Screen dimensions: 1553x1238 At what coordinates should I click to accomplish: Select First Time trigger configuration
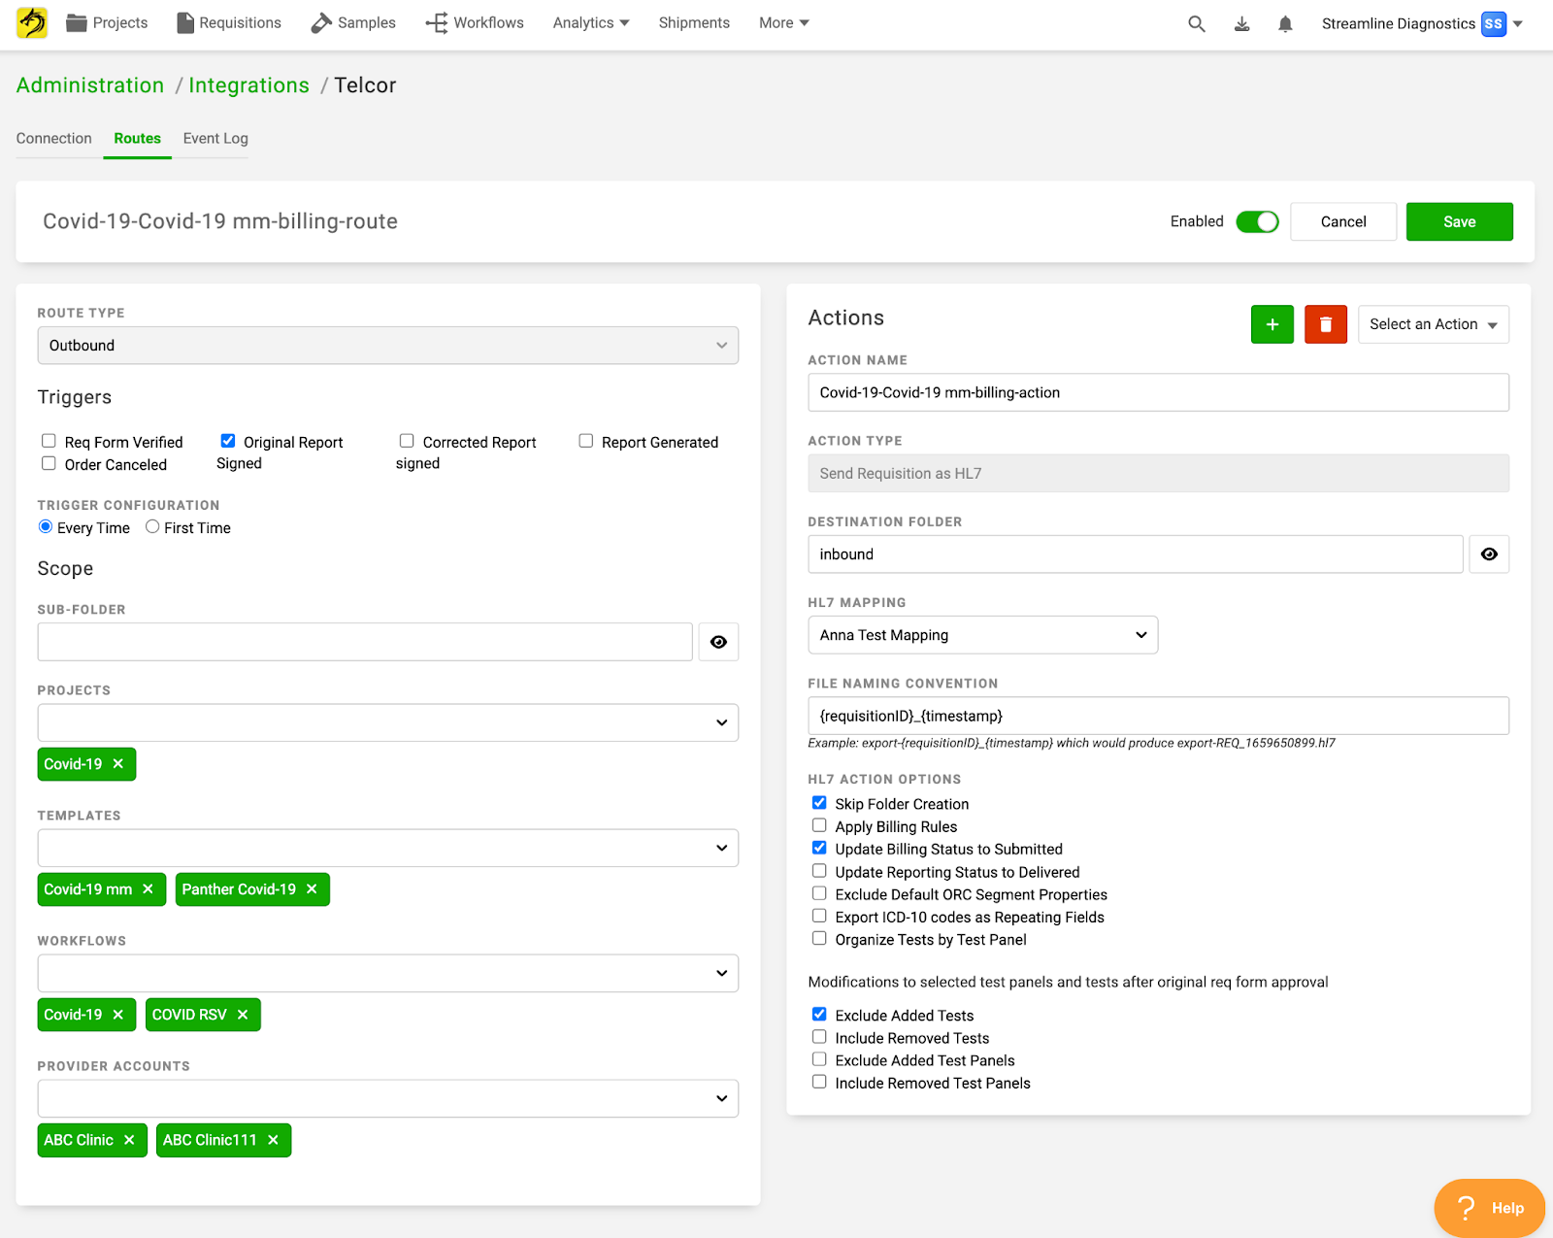click(152, 526)
